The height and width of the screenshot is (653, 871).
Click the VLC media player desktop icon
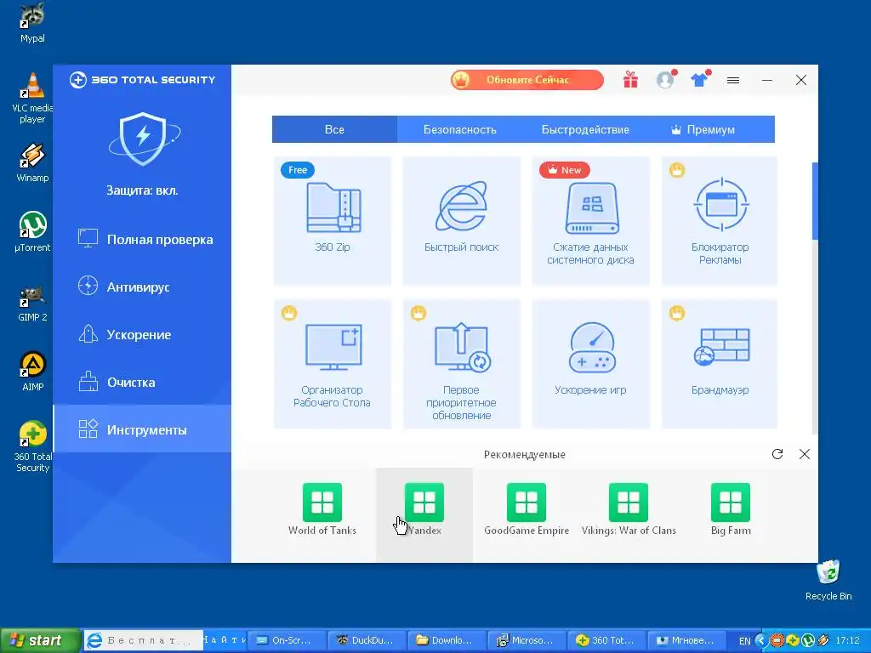(32, 99)
